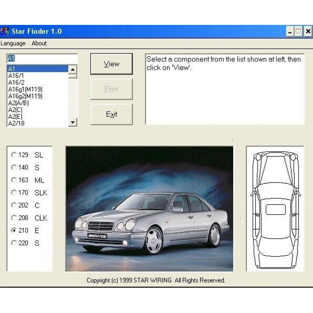Select the 208 CLK model radio button
313x313 pixels.
pyautogui.click(x=14, y=217)
